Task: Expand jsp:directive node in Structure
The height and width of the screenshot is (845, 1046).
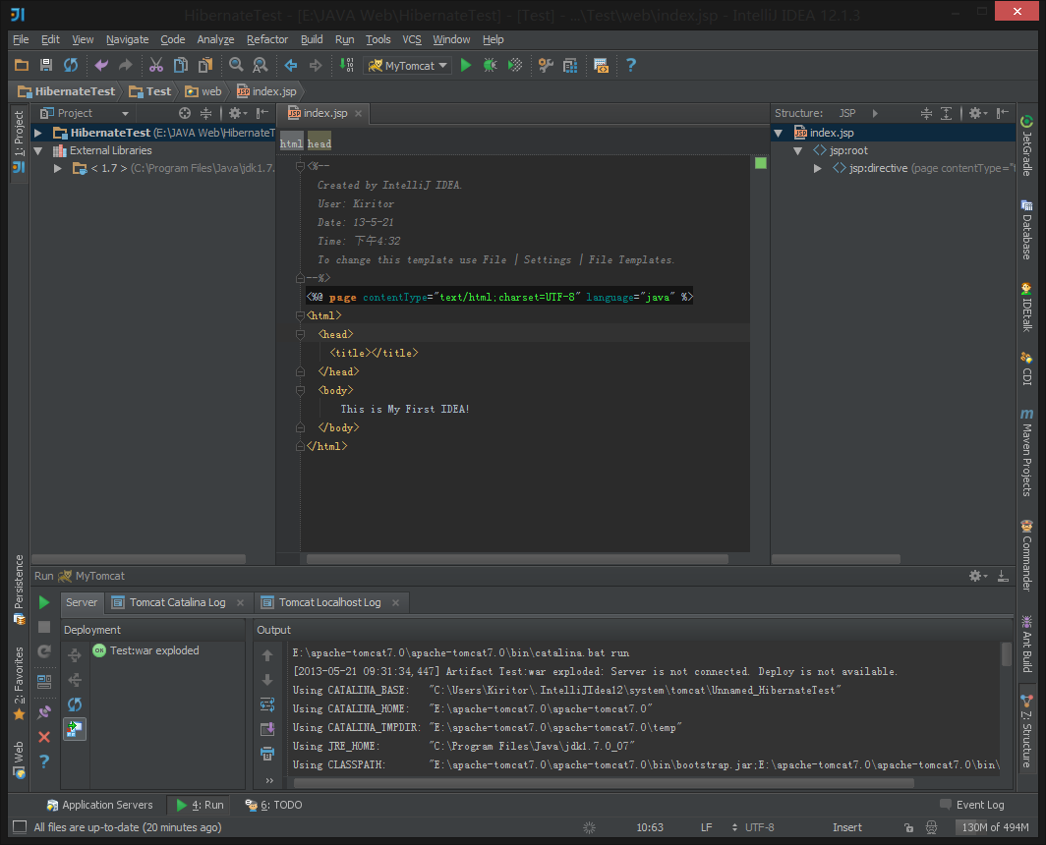Action: pos(817,169)
